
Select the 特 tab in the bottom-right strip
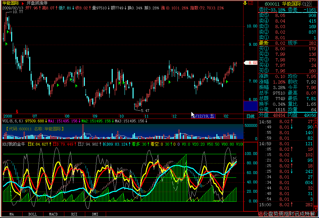[307, 214]
